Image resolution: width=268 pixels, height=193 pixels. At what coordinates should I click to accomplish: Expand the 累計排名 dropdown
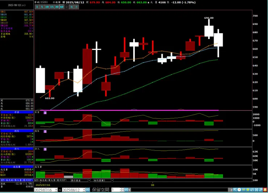[89, 180]
